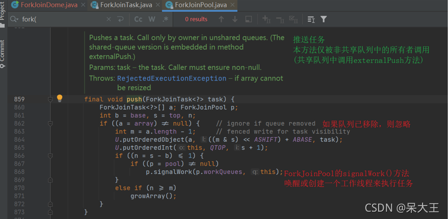Viewport: 448px width, 219px height.
Task: Click the push method name
Action: click(134, 99)
